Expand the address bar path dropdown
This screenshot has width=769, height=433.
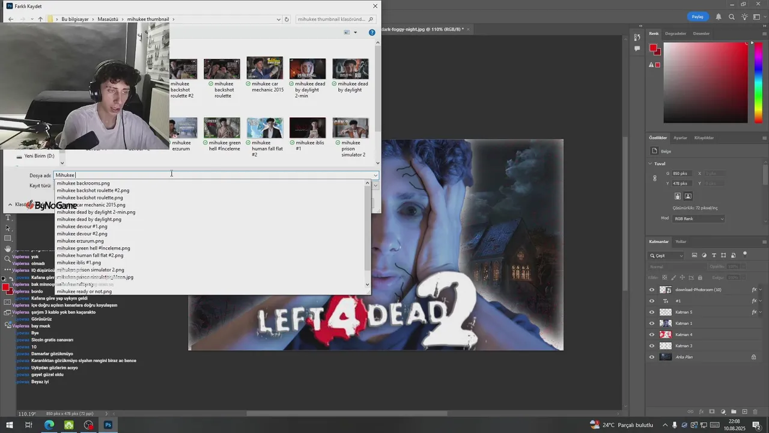coord(279,19)
